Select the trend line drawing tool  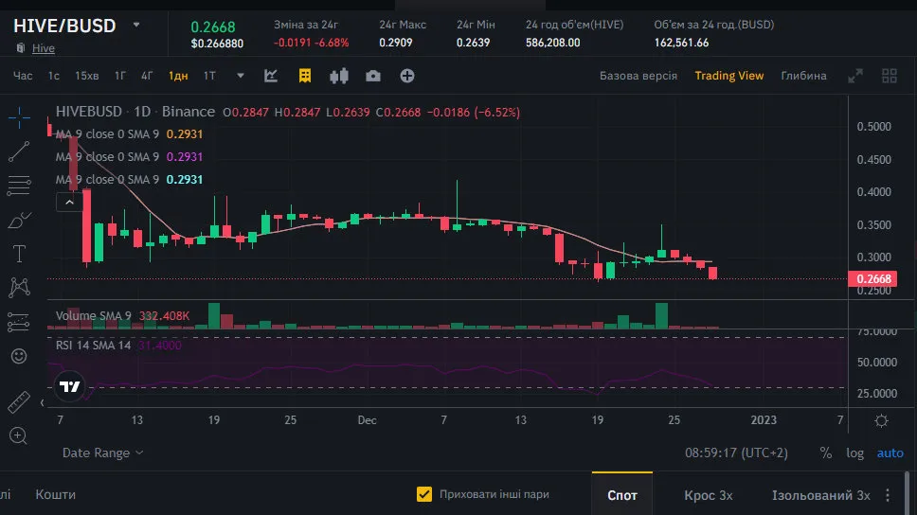coord(19,151)
